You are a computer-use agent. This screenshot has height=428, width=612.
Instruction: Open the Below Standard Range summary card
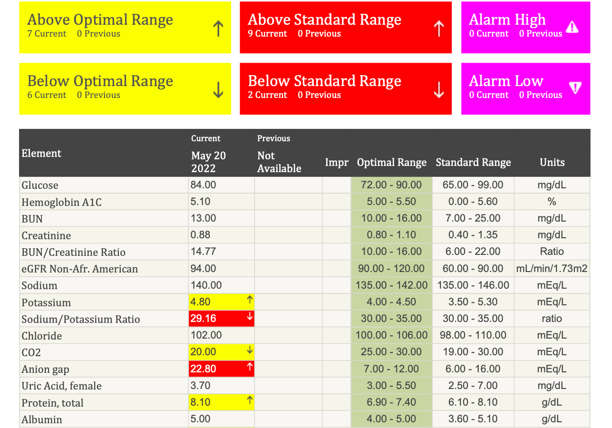(x=346, y=88)
